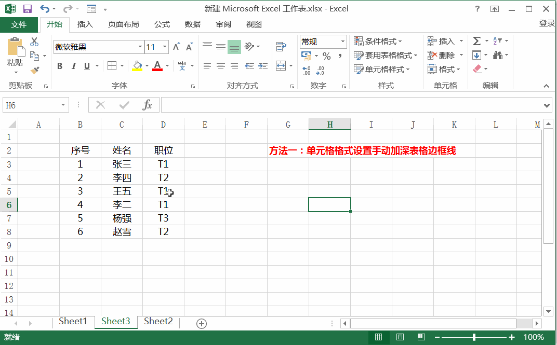Toggle Italic formatting

[73, 66]
